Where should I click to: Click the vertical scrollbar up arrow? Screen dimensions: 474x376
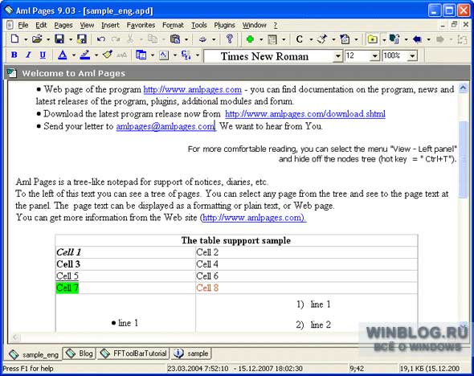click(463, 88)
